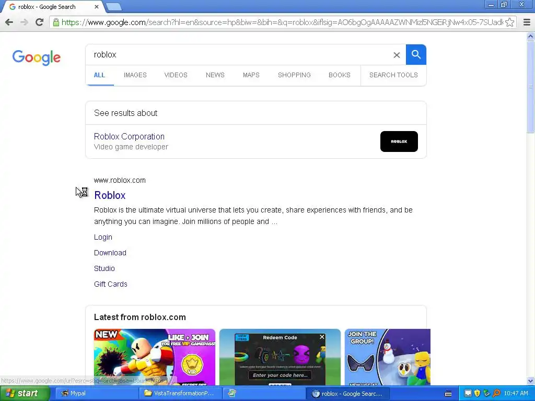Click the keyboard icon in the taskbar
The height and width of the screenshot is (401, 535).
[x=448, y=394]
